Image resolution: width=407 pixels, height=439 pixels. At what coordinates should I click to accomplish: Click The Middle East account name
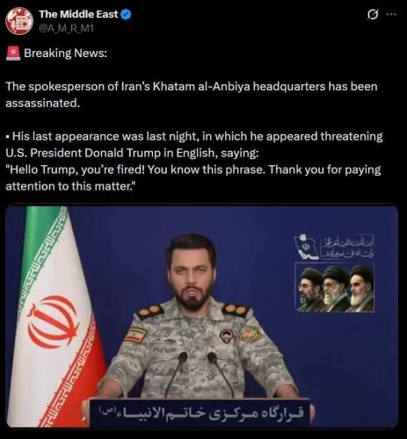tap(78, 14)
